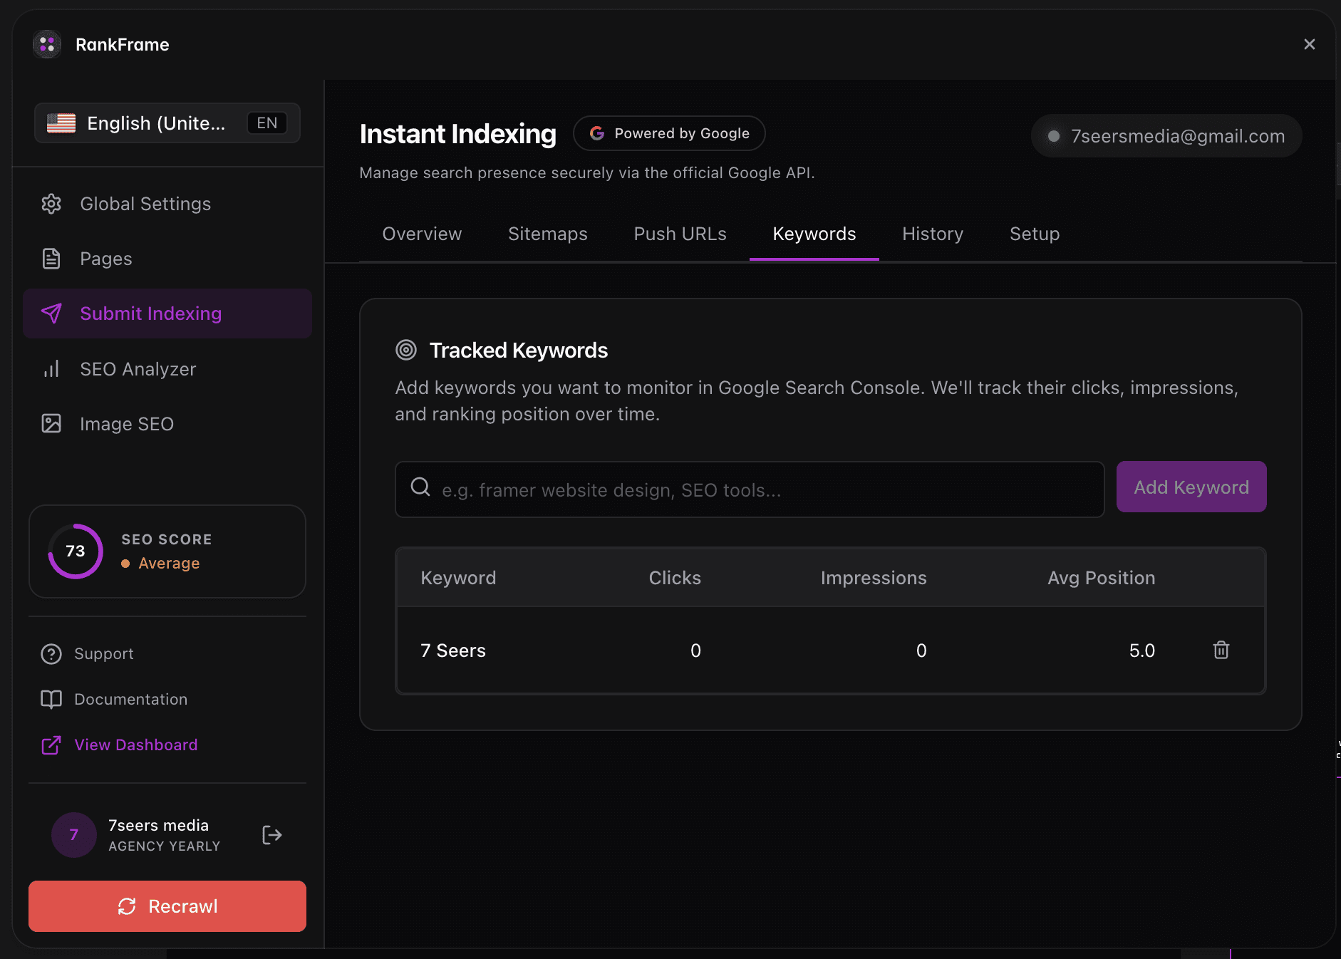Open the Push URLs tab
Image resolution: width=1341 pixels, height=959 pixels.
point(680,234)
